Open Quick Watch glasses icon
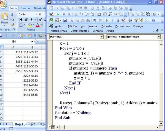Viewport: 165px width, 131px height. [116, 14]
